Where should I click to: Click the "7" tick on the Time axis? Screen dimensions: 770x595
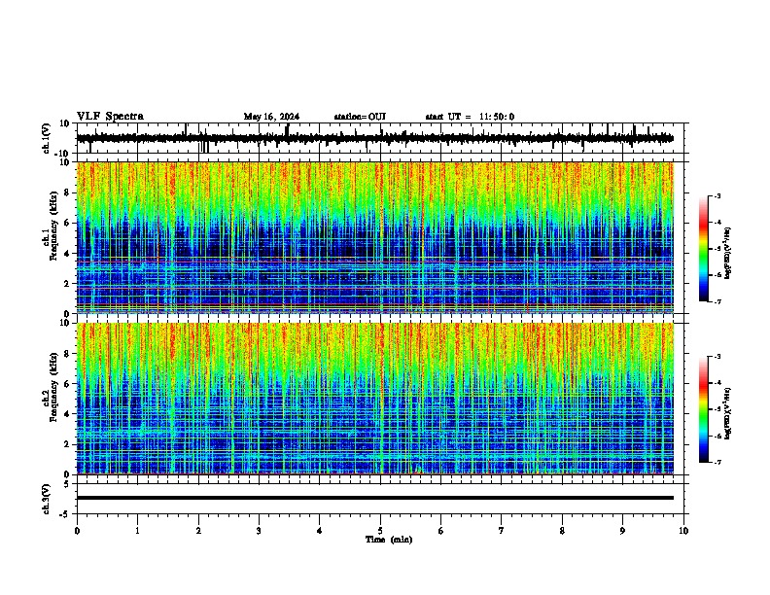coord(502,531)
